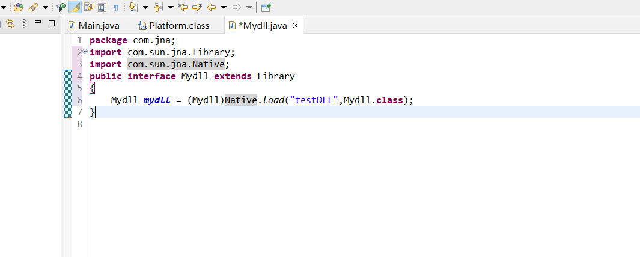Image resolution: width=640 pixels, height=257 pixels.
Task: Click the highlighted 'Native' on line 6
Action: coord(241,100)
